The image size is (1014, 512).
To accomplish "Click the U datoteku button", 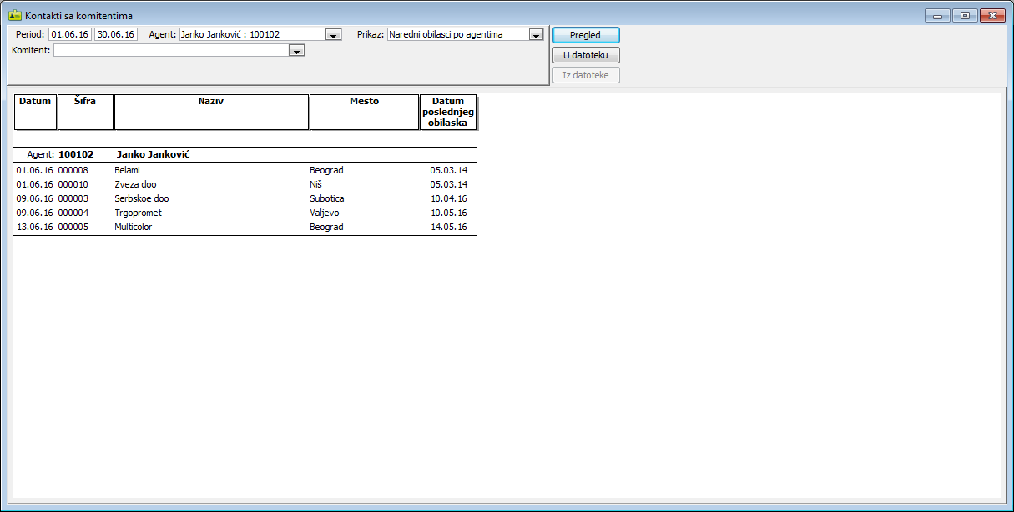I will [585, 55].
